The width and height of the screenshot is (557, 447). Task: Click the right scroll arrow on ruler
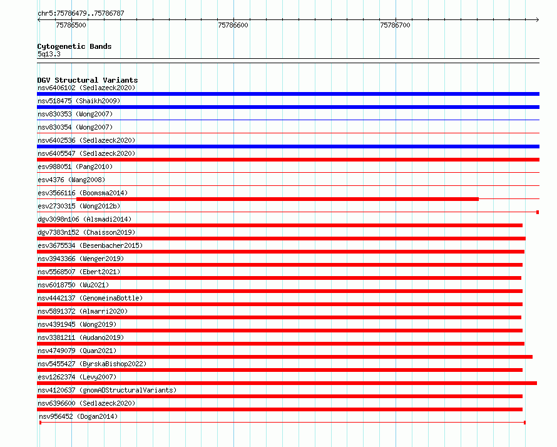[x=537, y=20]
